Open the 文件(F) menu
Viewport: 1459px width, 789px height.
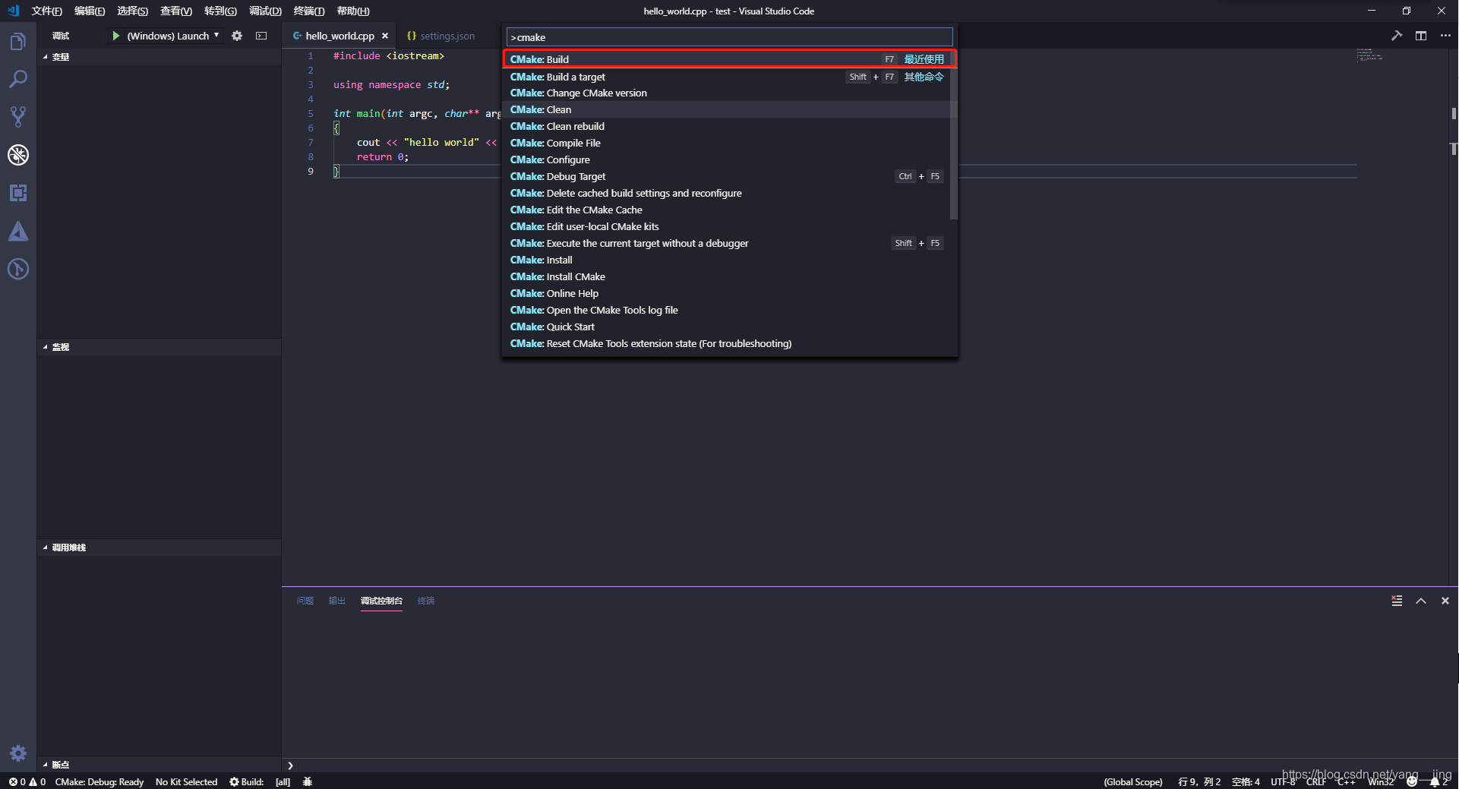(x=46, y=11)
